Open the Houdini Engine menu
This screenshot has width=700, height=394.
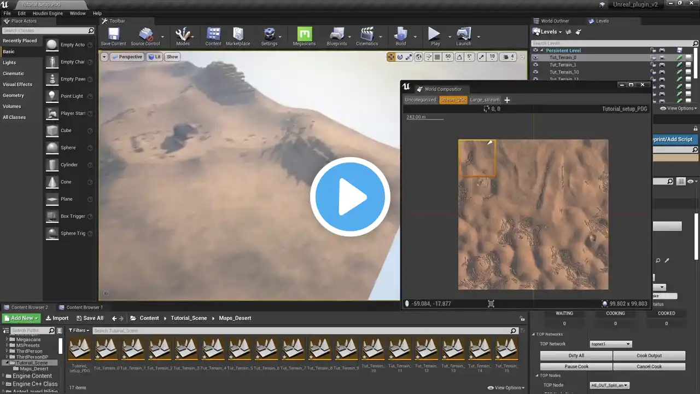point(47,13)
